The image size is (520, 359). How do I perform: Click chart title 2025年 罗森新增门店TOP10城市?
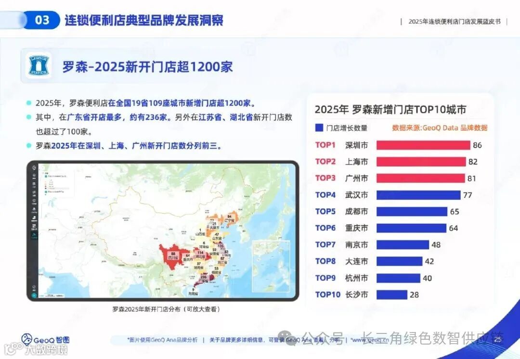pos(390,109)
